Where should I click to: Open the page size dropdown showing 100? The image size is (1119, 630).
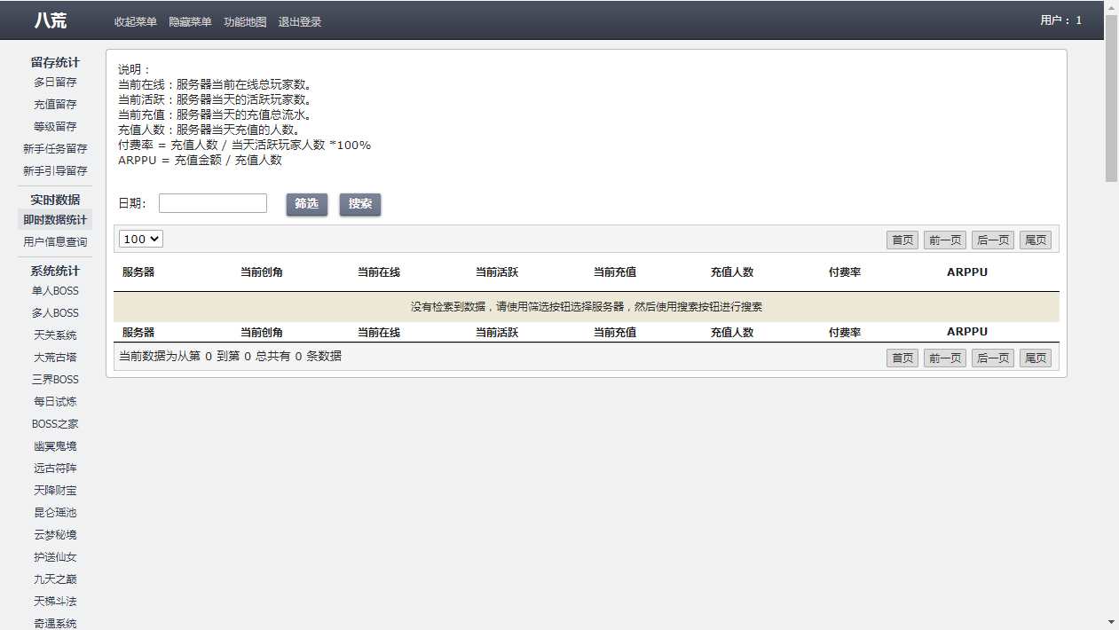[x=139, y=239]
